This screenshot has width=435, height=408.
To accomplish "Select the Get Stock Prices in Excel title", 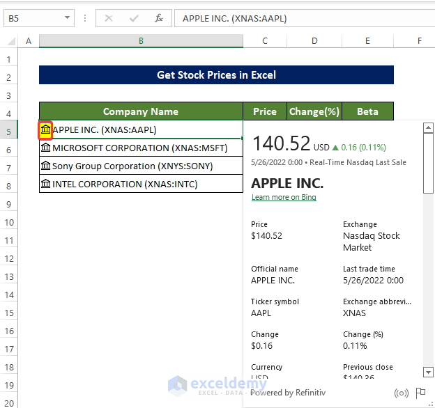I will tap(216, 74).
